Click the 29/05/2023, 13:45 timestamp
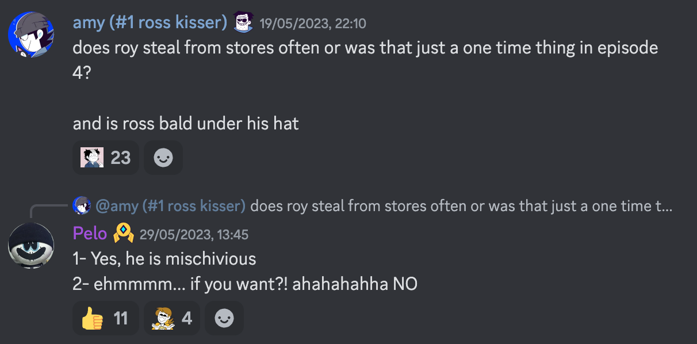The image size is (697, 344). pyautogui.click(x=194, y=234)
